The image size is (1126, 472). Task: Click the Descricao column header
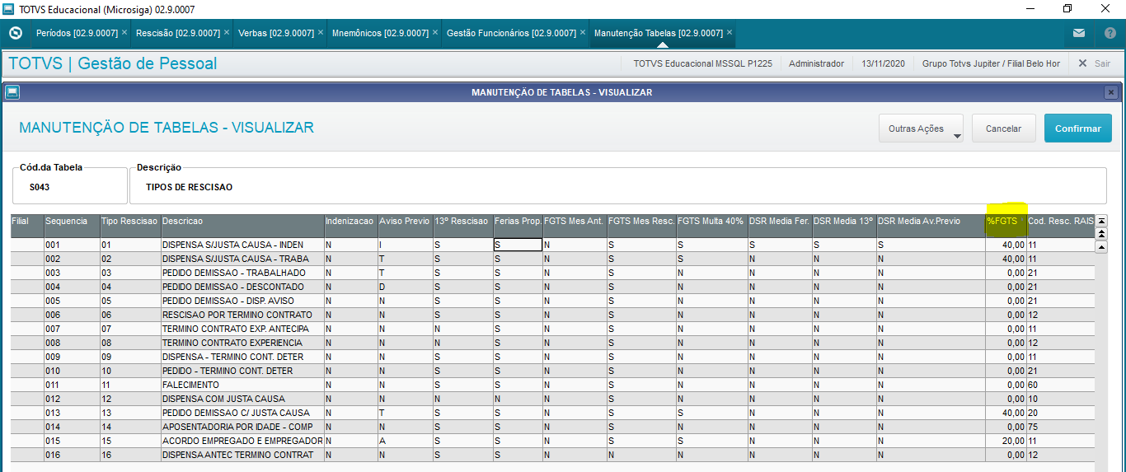pyautogui.click(x=242, y=227)
